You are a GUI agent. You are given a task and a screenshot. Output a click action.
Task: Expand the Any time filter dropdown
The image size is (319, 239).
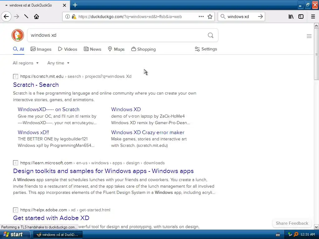(x=58, y=63)
